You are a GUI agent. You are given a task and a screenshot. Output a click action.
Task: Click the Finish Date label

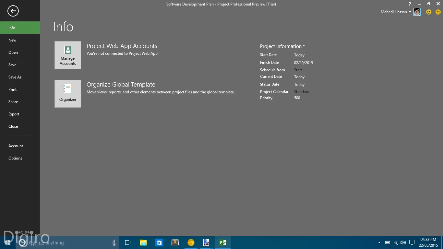(x=269, y=63)
